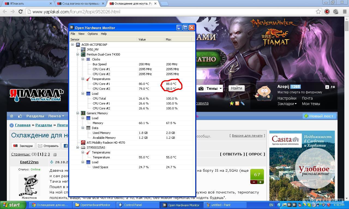The height and width of the screenshot is (209, 349).
Task: Click the Yaplakal logo
Action: click(x=36, y=95)
